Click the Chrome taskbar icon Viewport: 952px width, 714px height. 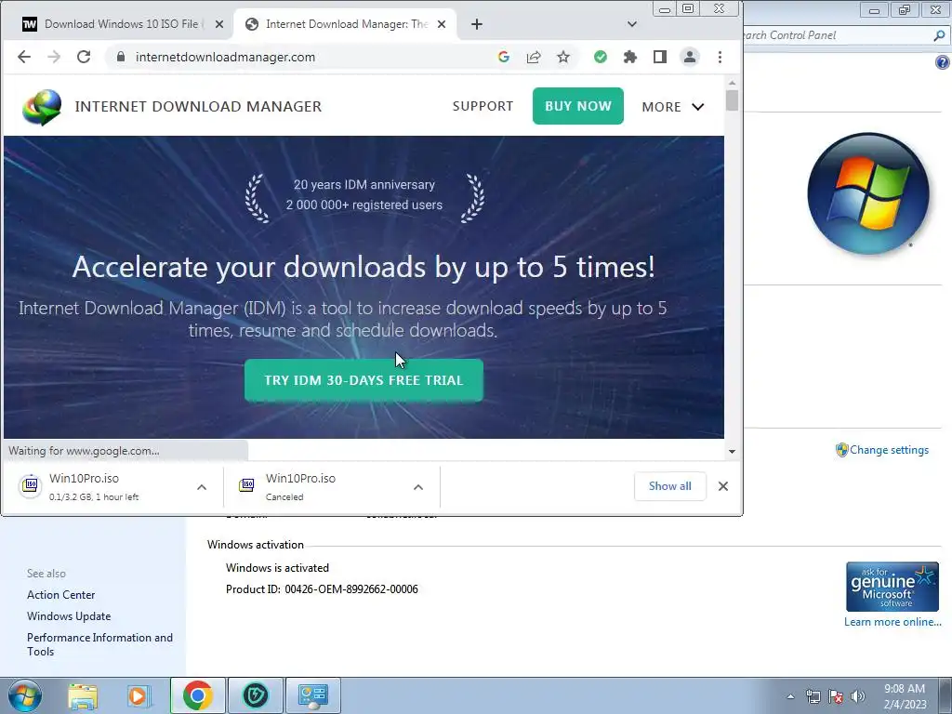197,695
